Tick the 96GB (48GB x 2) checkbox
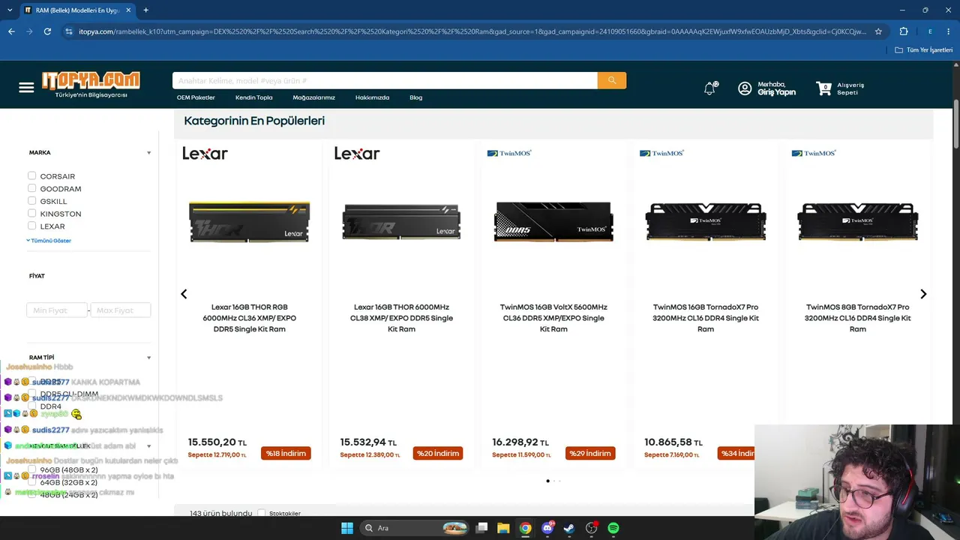Screen dimensions: 960x540 [x=31, y=469]
